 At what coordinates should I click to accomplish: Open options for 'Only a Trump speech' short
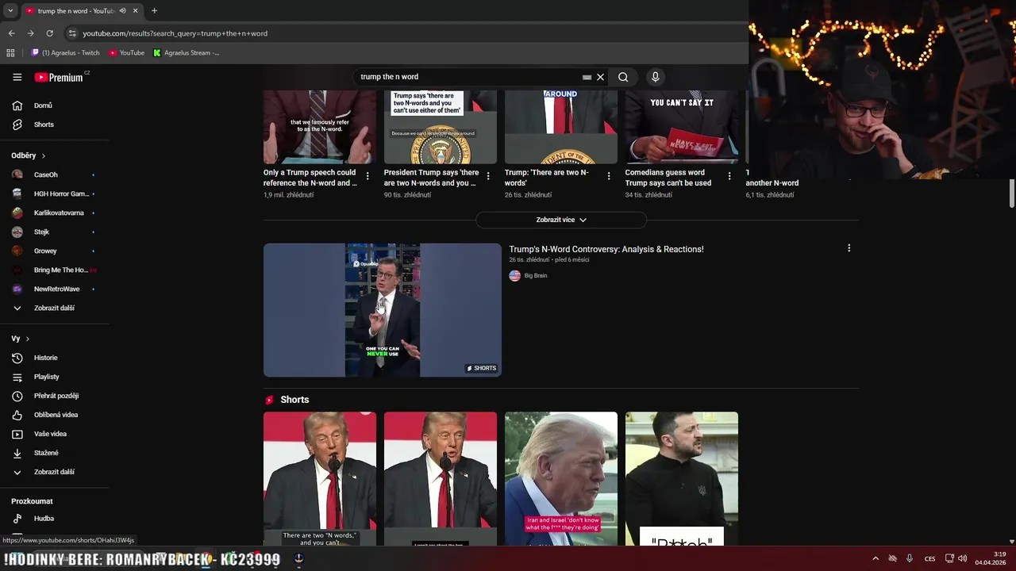(x=368, y=176)
